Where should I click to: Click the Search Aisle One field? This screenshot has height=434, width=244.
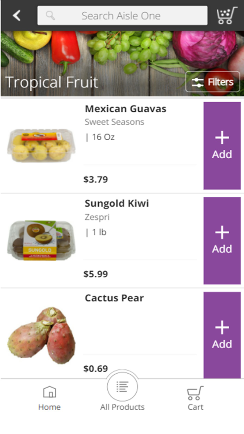coord(122,15)
